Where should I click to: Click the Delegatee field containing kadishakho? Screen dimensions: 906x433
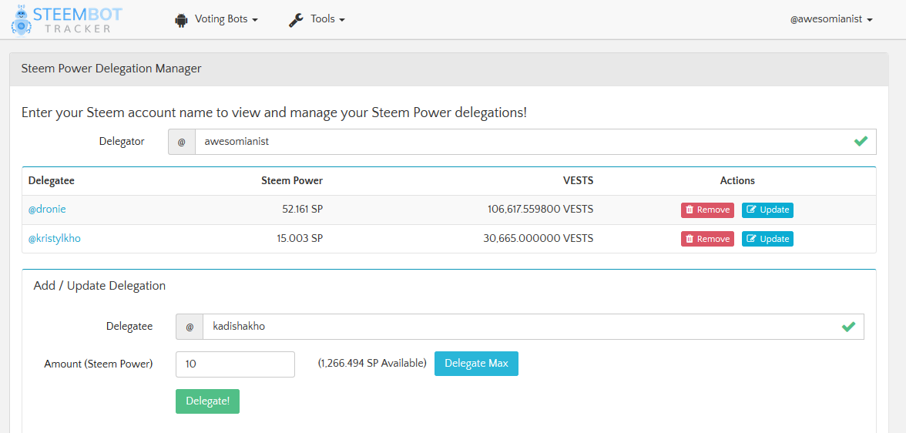pyautogui.click(x=533, y=327)
